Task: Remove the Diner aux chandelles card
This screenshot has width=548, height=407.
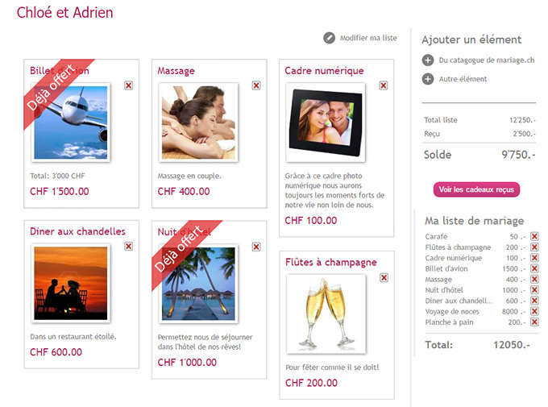Action: pos(129,247)
